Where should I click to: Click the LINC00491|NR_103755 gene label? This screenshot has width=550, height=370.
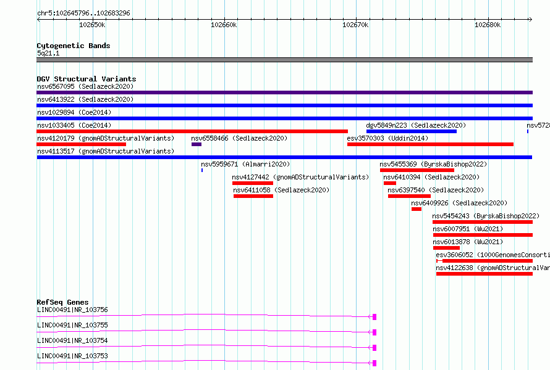tap(72, 325)
